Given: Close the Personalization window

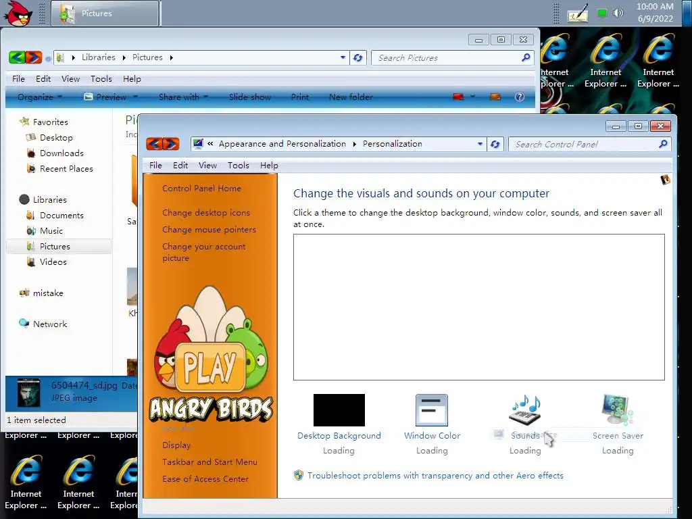Looking at the screenshot, I should tap(661, 126).
